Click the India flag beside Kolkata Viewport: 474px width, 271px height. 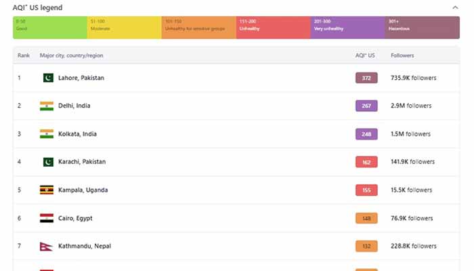(x=46, y=134)
